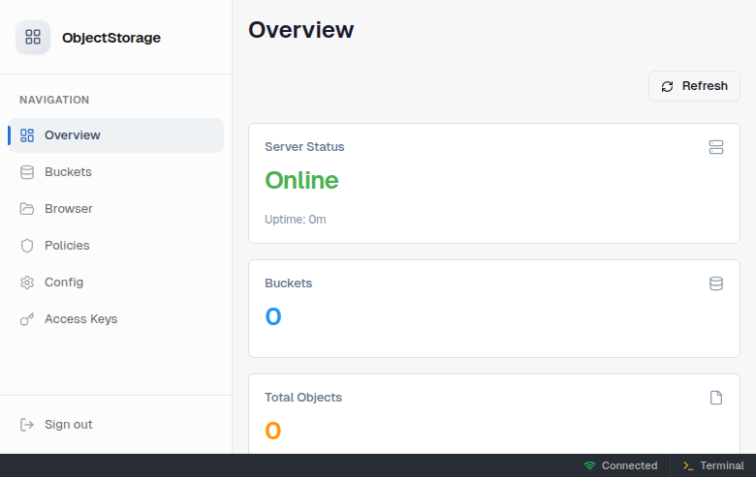Screen dimensions: 756x477
Task: Click the green Online status text
Action: [x=301, y=181]
